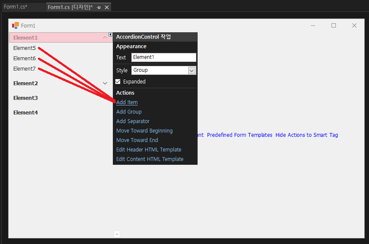
Task: Click the Actions section heading
Action: tap(125, 93)
